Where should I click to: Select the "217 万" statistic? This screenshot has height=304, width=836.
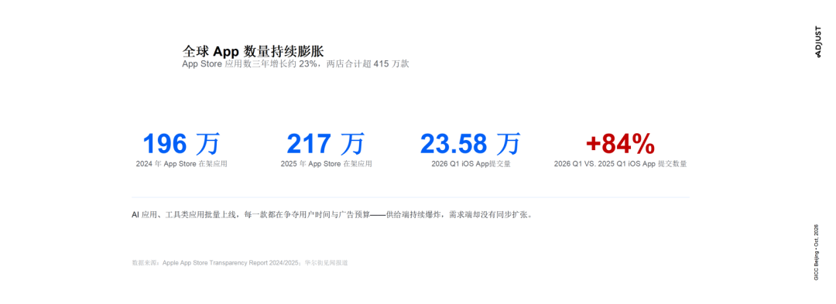326,144
